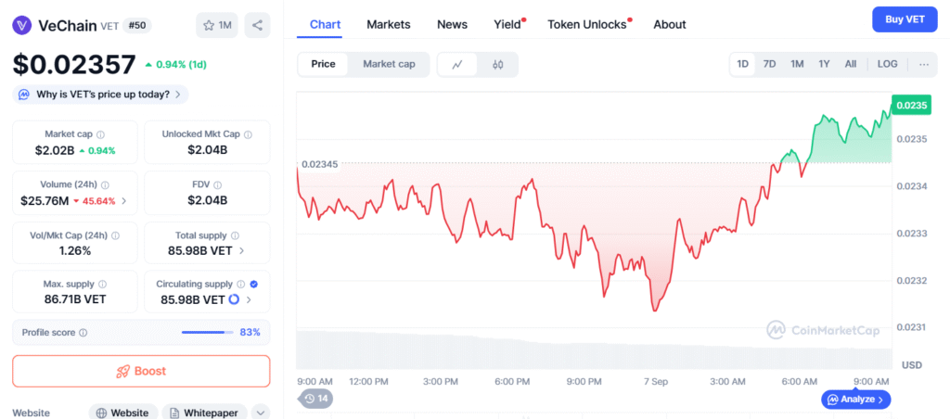Image resolution: width=950 pixels, height=419 pixels.
Task: Click the verified checkmark badge by Circulating supply
Action: [x=254, y=284]
